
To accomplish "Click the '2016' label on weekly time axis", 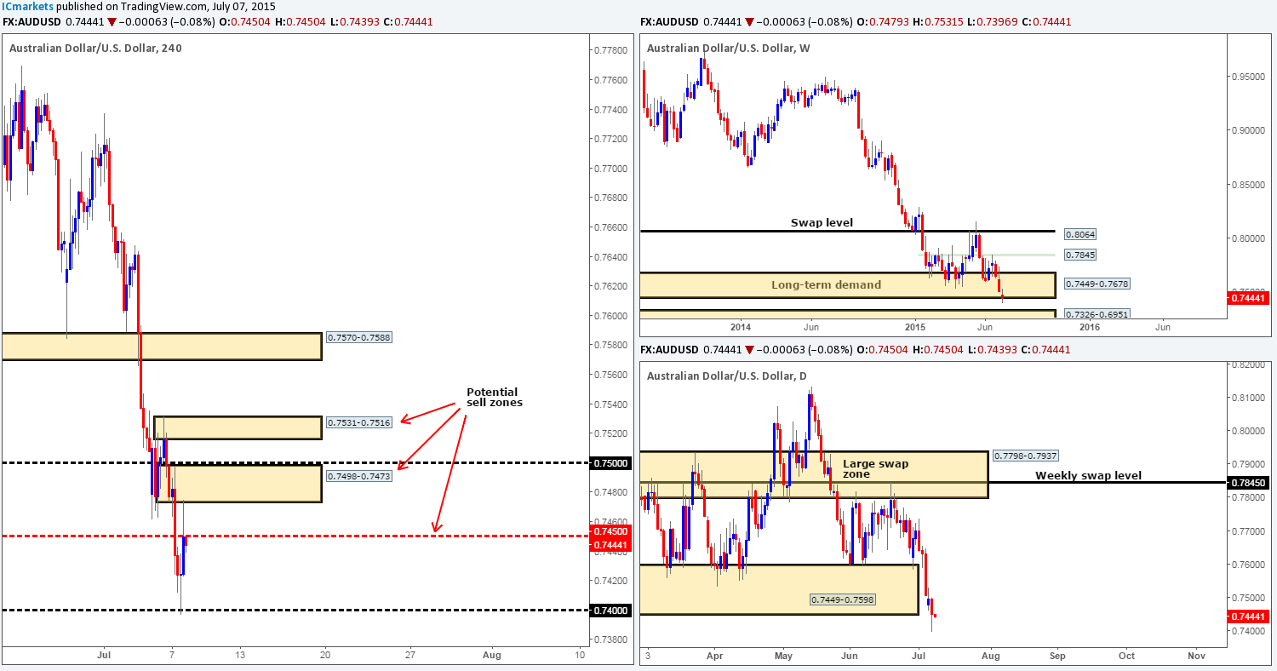I will [1089, 327].
